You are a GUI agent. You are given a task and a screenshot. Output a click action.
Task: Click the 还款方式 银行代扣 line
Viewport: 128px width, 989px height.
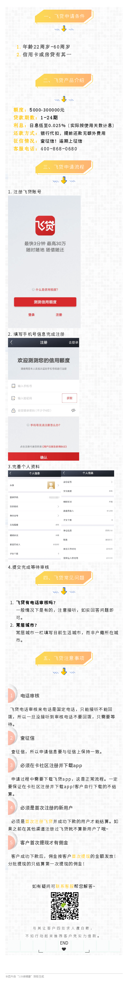click(x=60, y=133)
